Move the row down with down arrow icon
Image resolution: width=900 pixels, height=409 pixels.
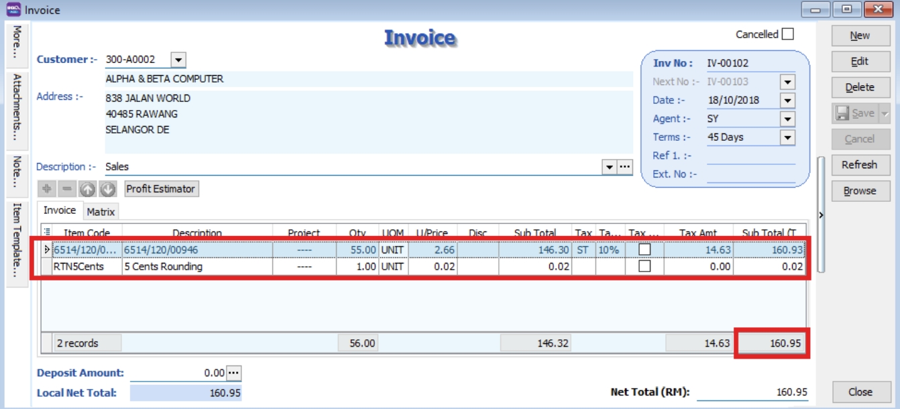(x=107, y=189)
